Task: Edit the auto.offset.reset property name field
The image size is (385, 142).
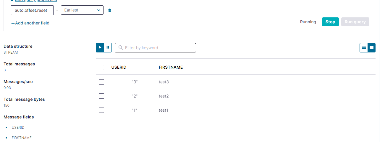Action: tap(32, 10)
